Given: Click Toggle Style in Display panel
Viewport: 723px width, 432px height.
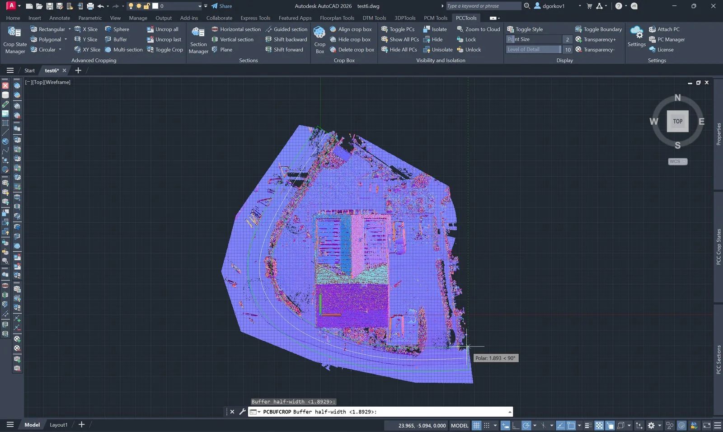Looking at the screenshot, I should [x=525, y=29].
